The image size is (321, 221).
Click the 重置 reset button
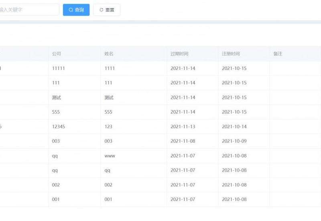point(107,10)
